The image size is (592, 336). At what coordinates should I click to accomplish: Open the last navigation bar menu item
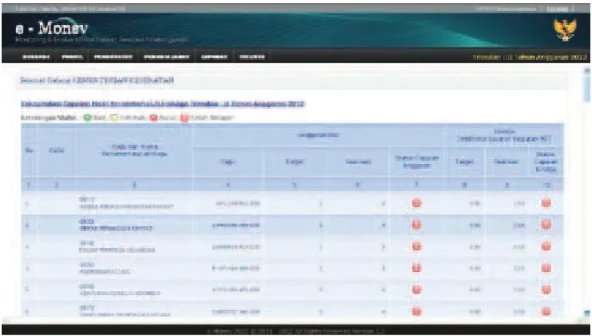pyautogui.click(x=251, y=57)
